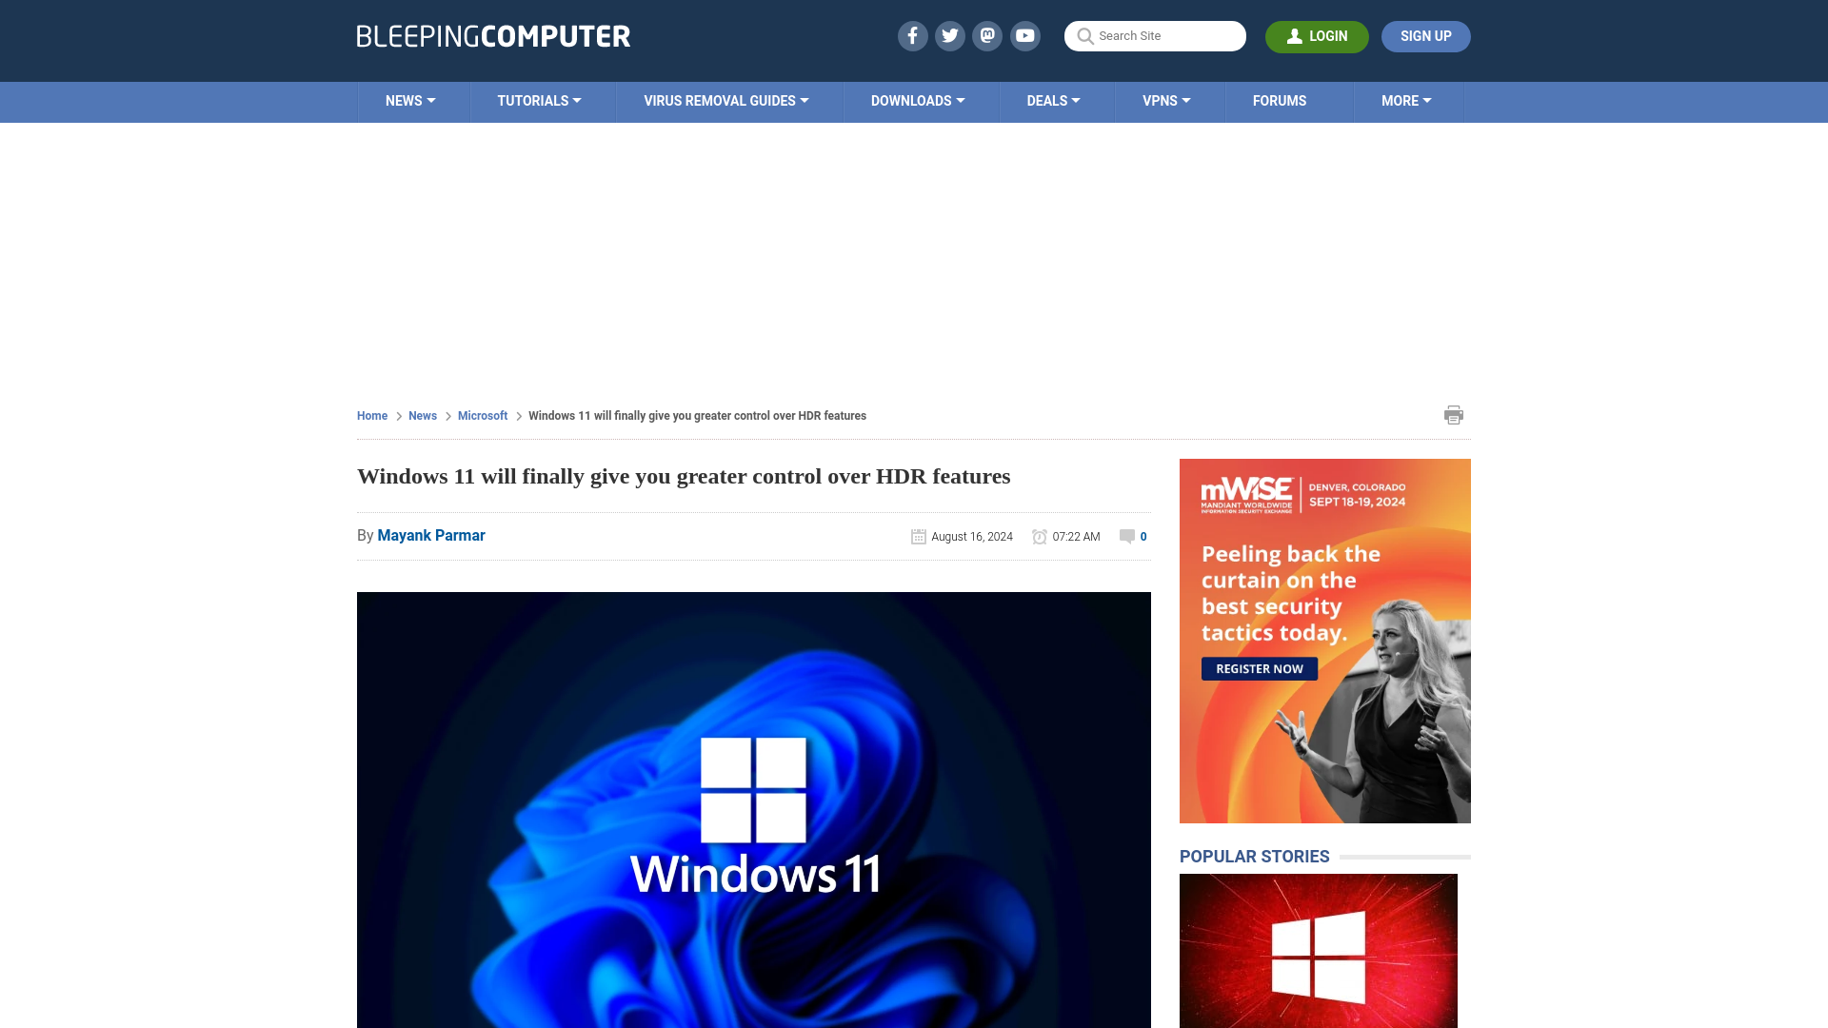Expand the VIRUS REMOVAL GUIDES dropdown

coord(725,102)
